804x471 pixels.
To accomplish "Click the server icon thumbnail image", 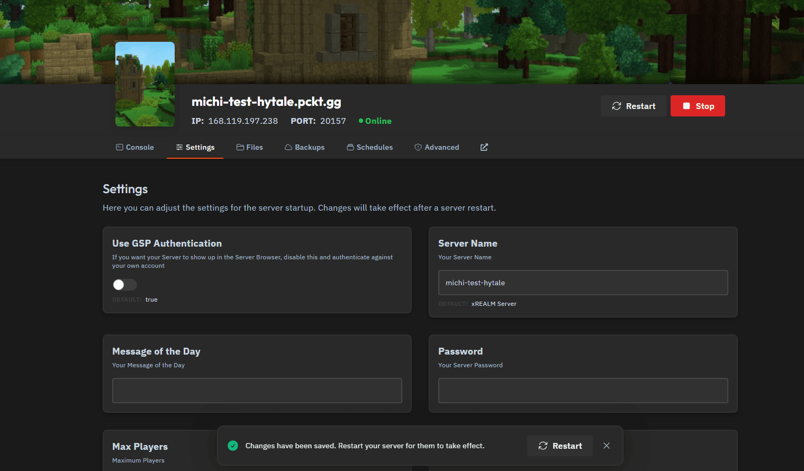I will (144, 84).
